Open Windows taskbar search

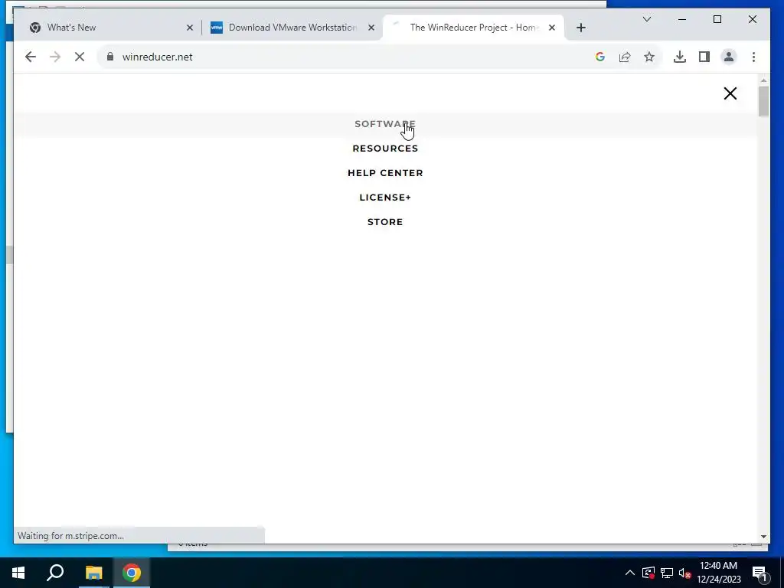pos(55,573)
